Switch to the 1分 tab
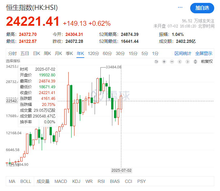 [155, 54]
